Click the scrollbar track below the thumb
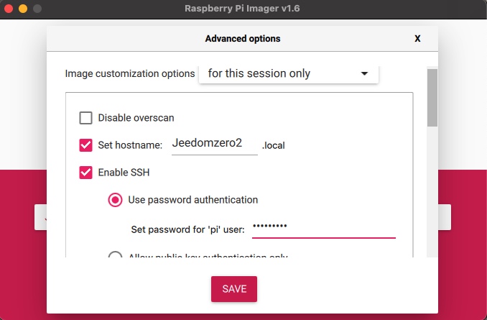Screen dimensions: 487x320 [x=432, y=191]
